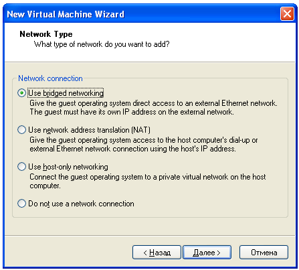Pick the Do not use a network connection radio

(x=21, y=204)
